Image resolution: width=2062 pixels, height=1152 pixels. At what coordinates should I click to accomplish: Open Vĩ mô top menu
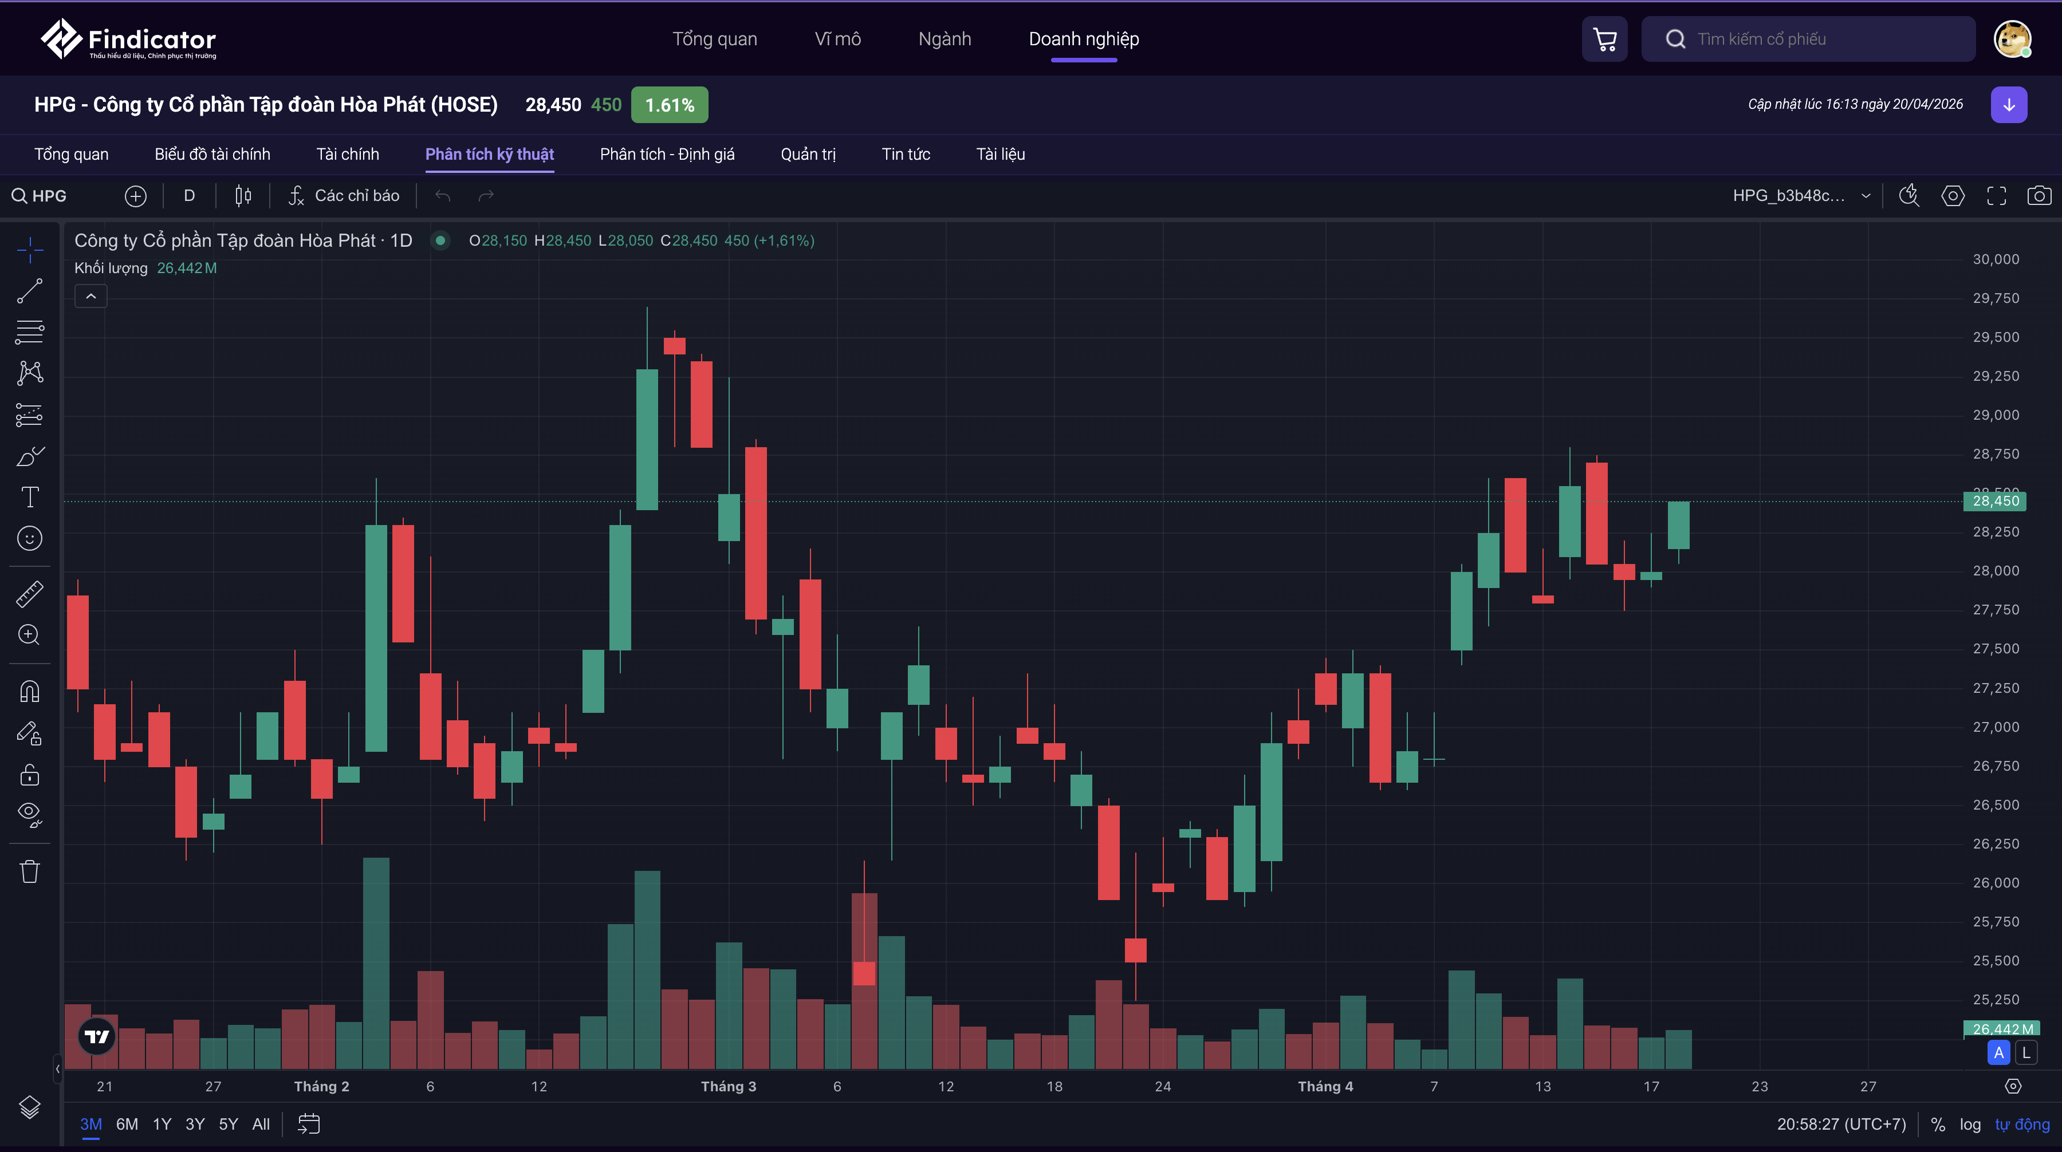click(837, 39)
